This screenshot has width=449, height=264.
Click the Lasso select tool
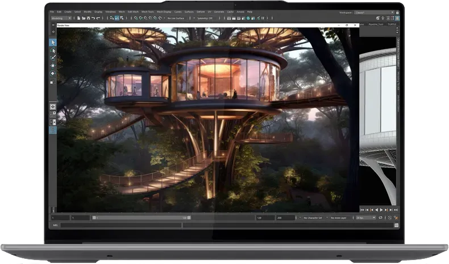(53, 50)
